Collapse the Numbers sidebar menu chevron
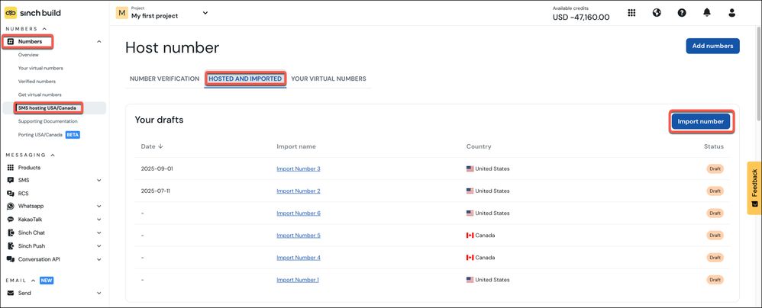 (x=98, y=42)
